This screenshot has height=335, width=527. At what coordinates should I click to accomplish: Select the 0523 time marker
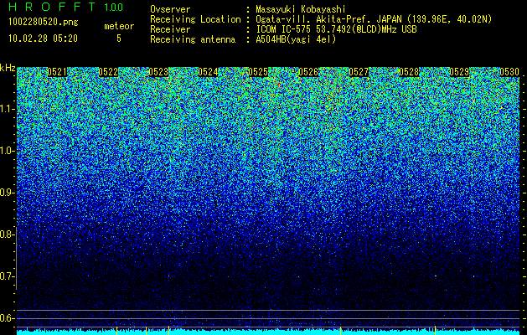158,72
